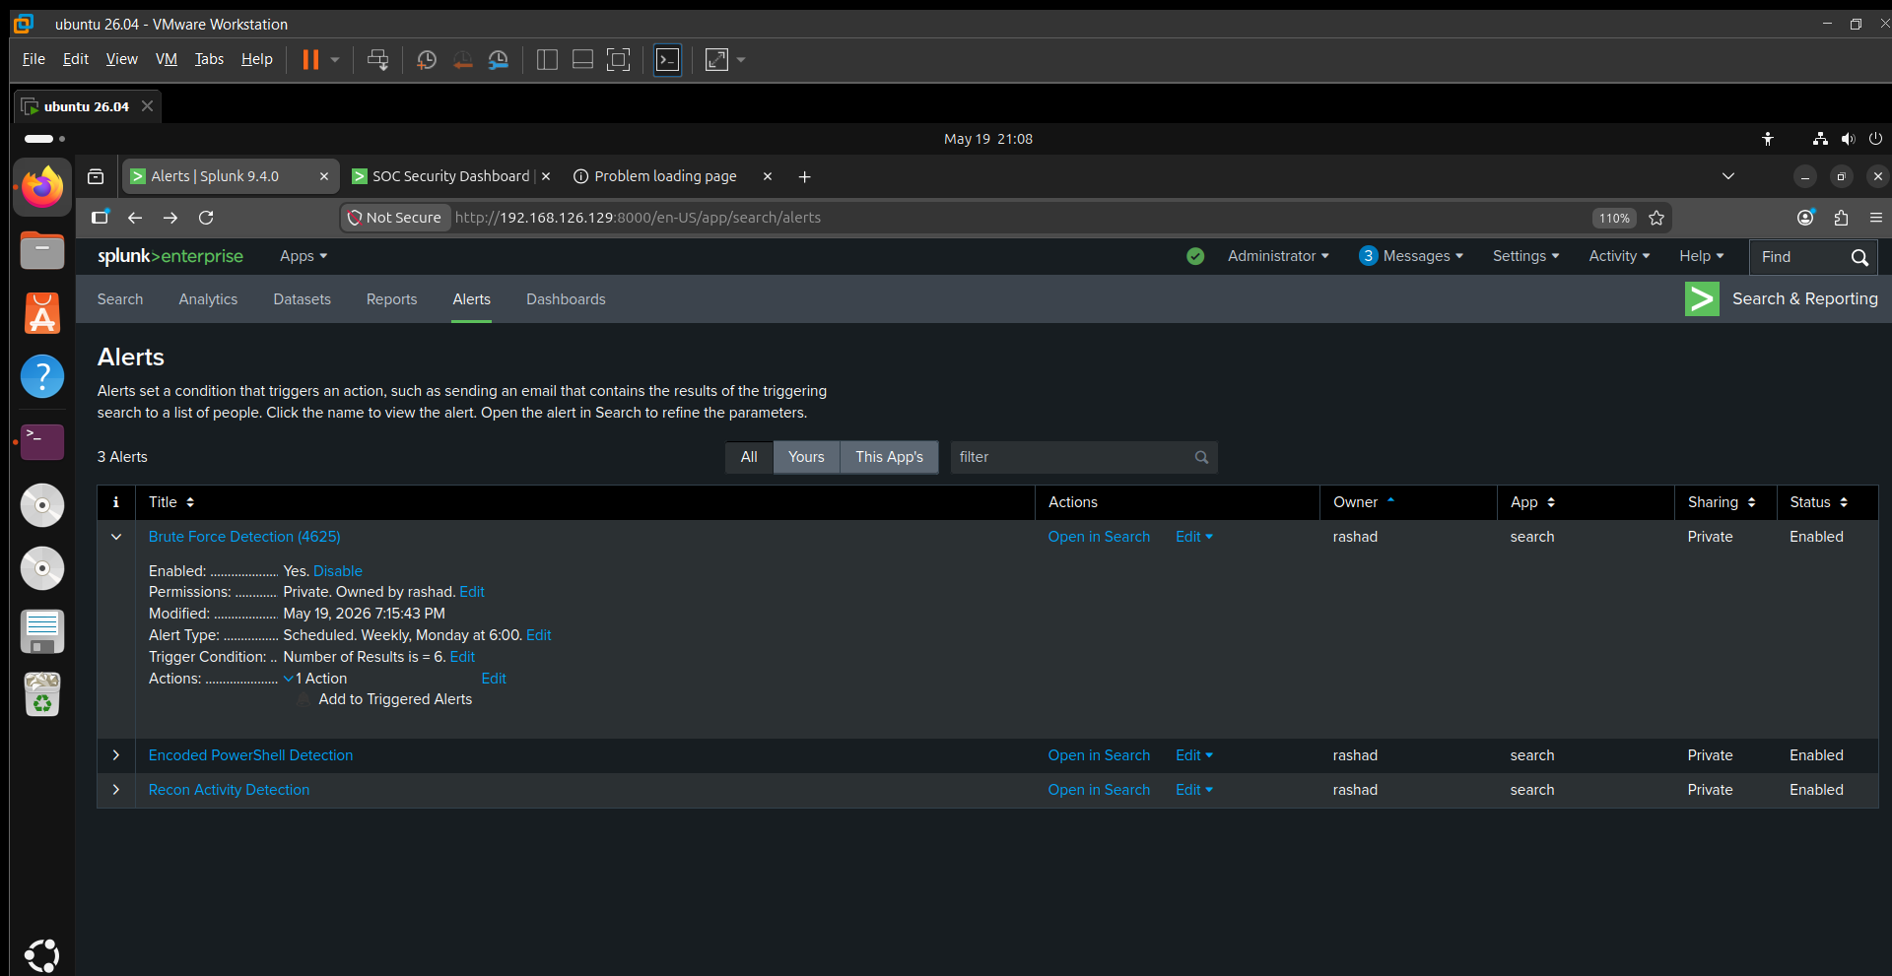Open the Administrator dropdown menu
The width and height of the screenshot is (1892, 976).
[x=1278, y=256]
